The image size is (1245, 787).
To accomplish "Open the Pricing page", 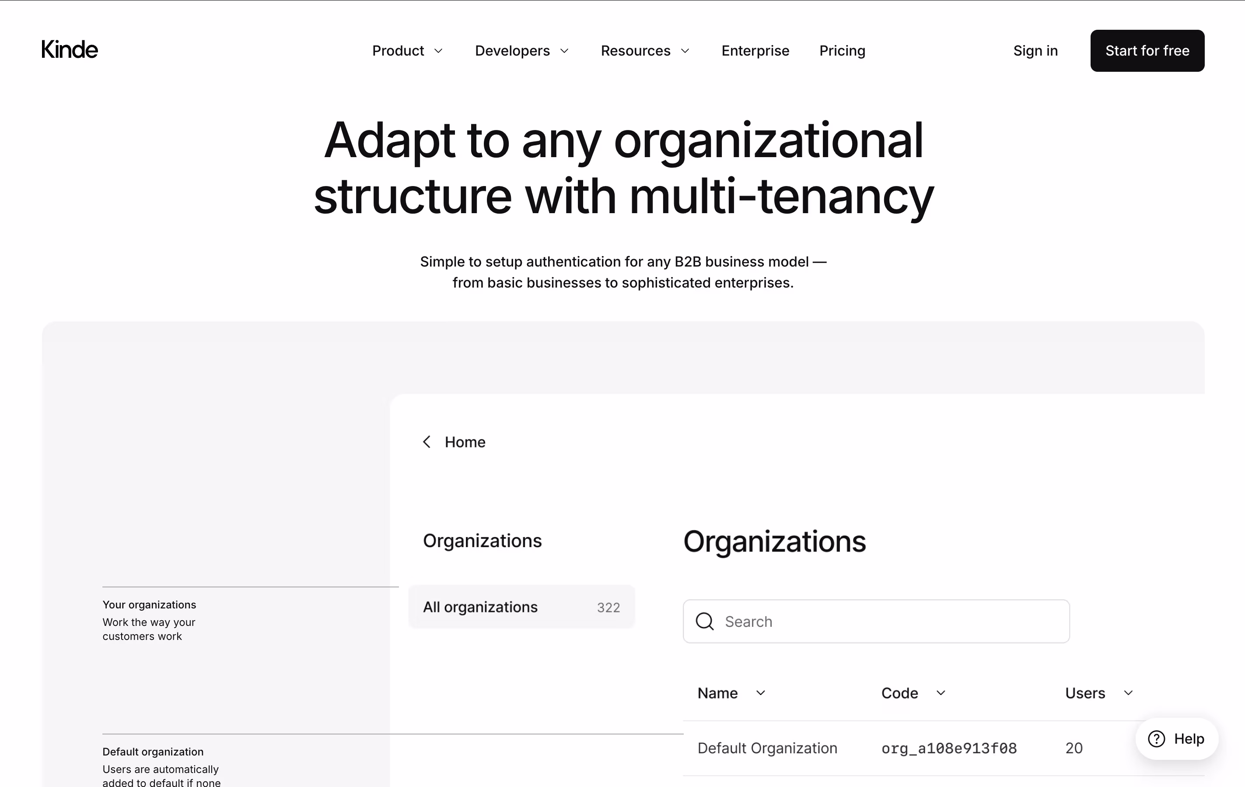I will (842, 51).
